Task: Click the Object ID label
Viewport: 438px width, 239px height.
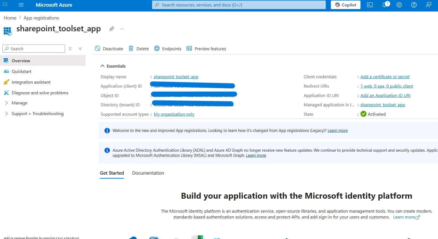Action: point(110,96)
